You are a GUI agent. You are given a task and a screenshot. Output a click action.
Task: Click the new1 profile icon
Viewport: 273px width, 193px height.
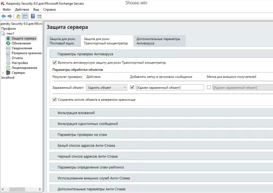point(3,33)
